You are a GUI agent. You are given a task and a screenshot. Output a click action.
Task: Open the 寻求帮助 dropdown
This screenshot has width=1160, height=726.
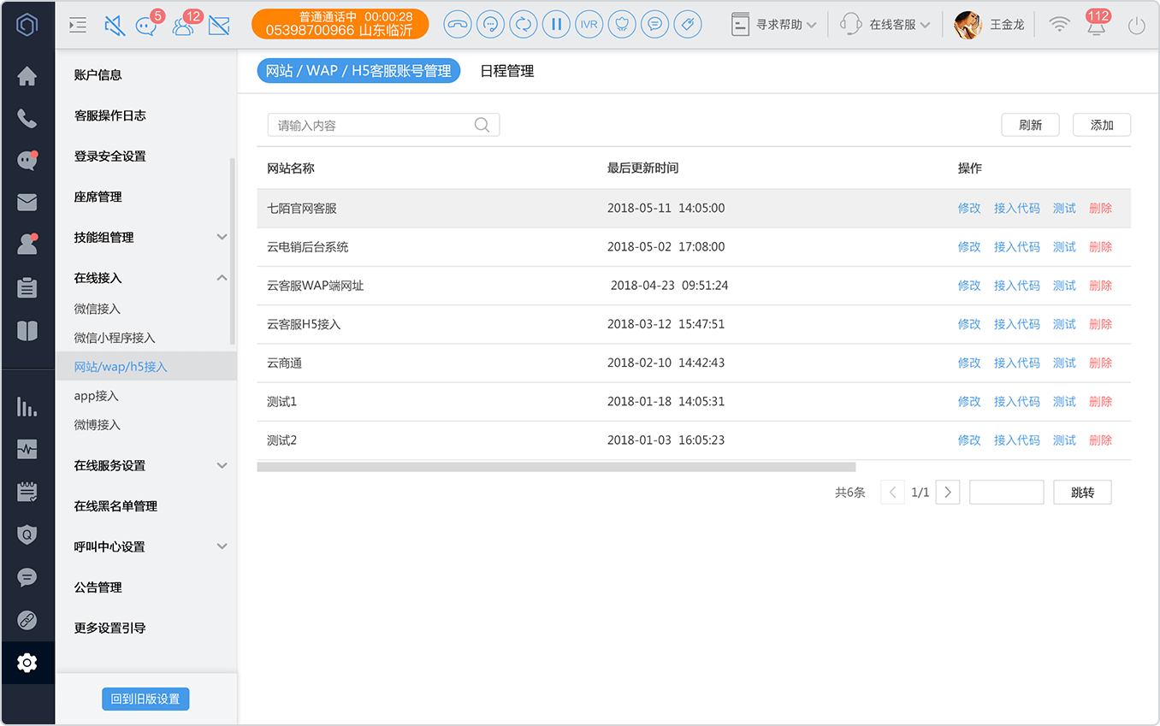point(774,25)
